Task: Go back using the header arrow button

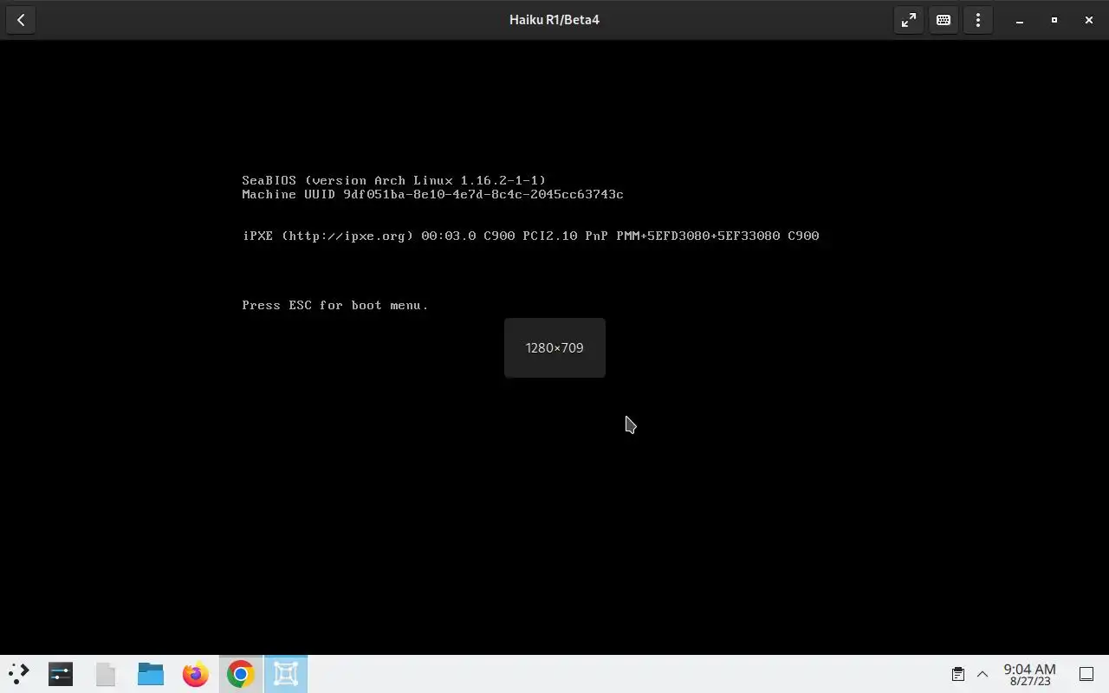Action: pyautogui.click(x=21, y=20)
